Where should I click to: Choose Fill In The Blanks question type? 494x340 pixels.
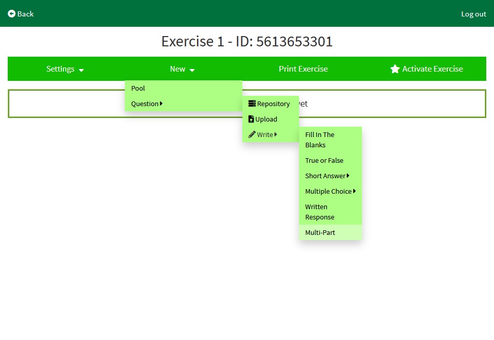[x=320, y=140]
